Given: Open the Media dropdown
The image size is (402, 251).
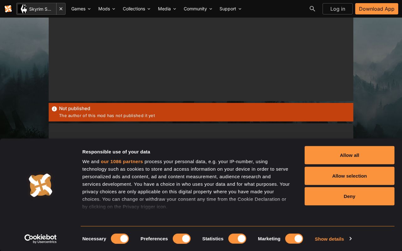Looking at the screenshot, I should (x=167, y=9).
